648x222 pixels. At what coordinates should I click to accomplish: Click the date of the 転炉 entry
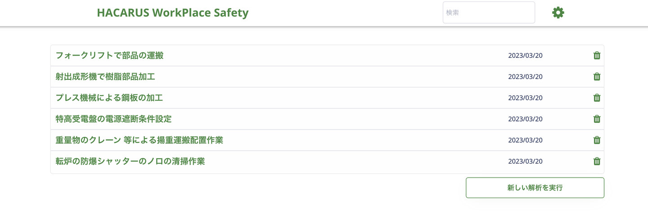pos(525,161)
